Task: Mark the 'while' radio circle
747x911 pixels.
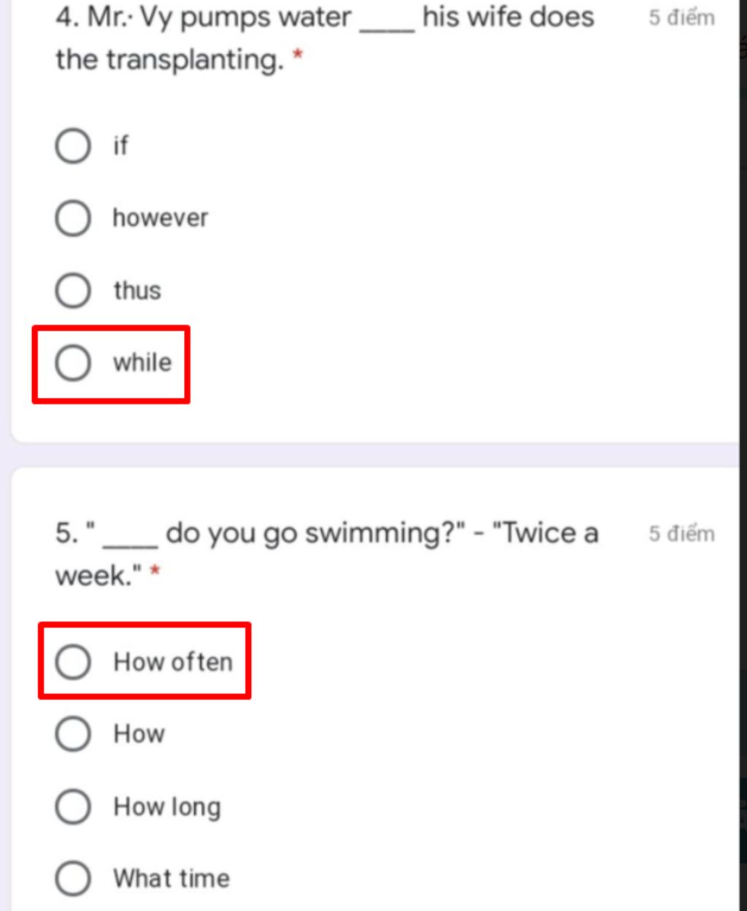Action: click(73, 363)
